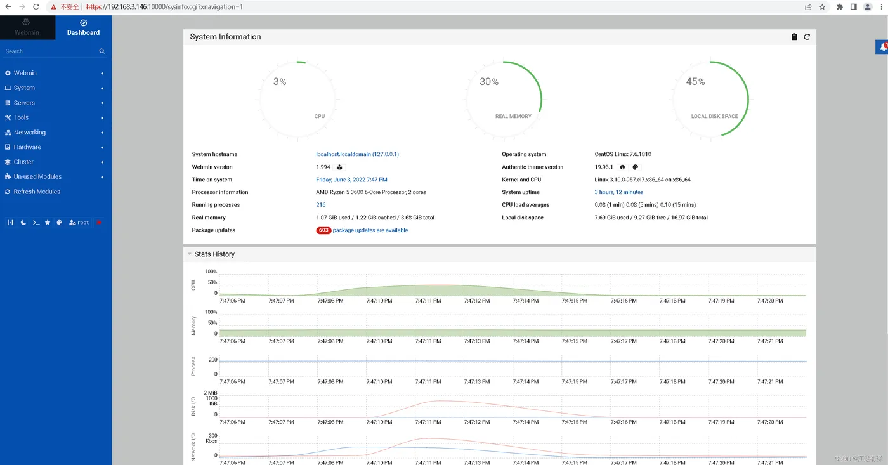Collapse the sidebar with the pin icon

[10, 223]
